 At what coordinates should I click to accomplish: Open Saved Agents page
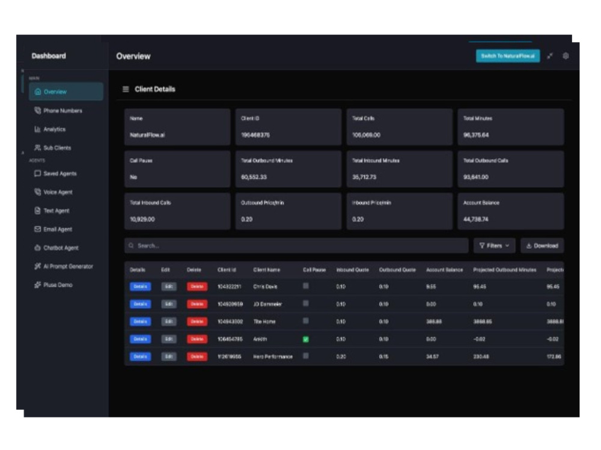59,174
